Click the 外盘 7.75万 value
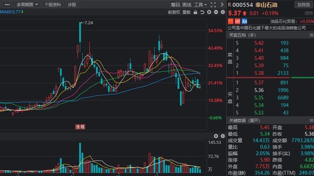The width and height of the screenshot is (314, 176). (x=262, y=166)
